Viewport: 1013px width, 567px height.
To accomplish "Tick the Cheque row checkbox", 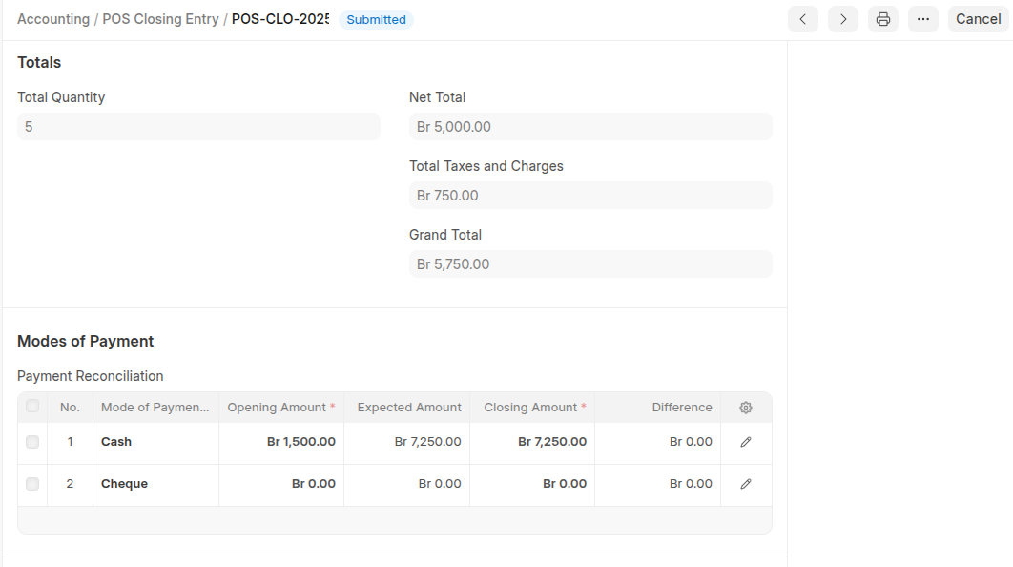I will coord(32,484).
